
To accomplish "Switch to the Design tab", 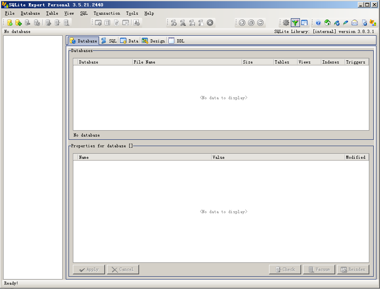I will point(153,41).
